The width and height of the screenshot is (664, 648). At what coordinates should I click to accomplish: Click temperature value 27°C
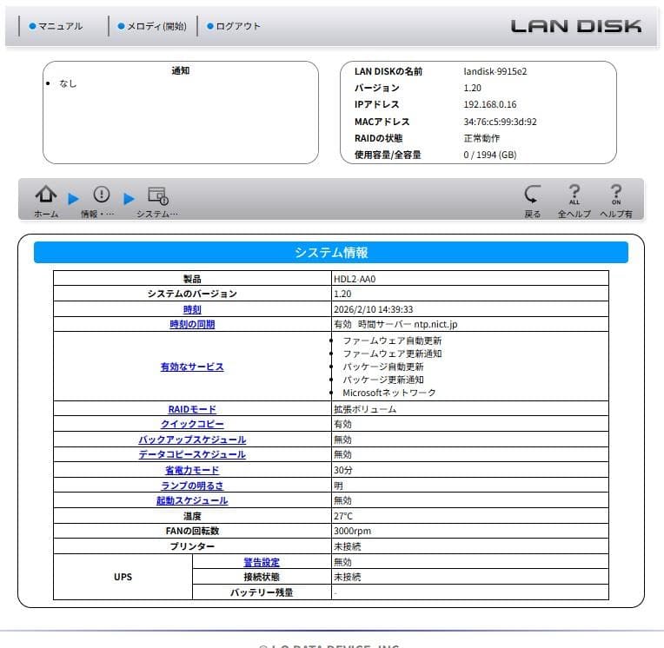point(343,516)
